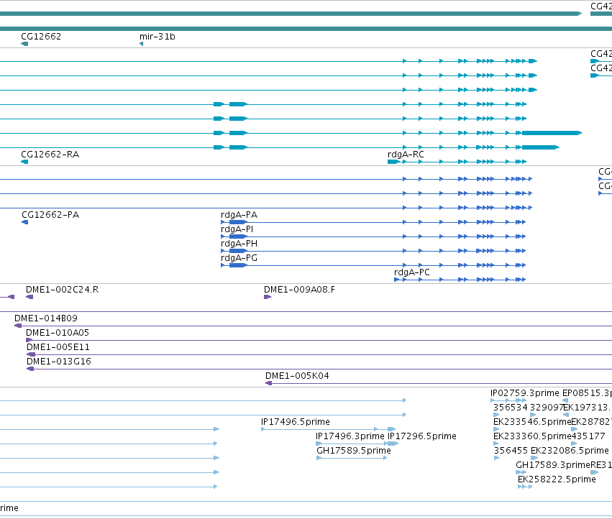Select the EK233360.5prime EST label
The height and width of the screenshot is (519, 612).
click(x=532, y=436)
